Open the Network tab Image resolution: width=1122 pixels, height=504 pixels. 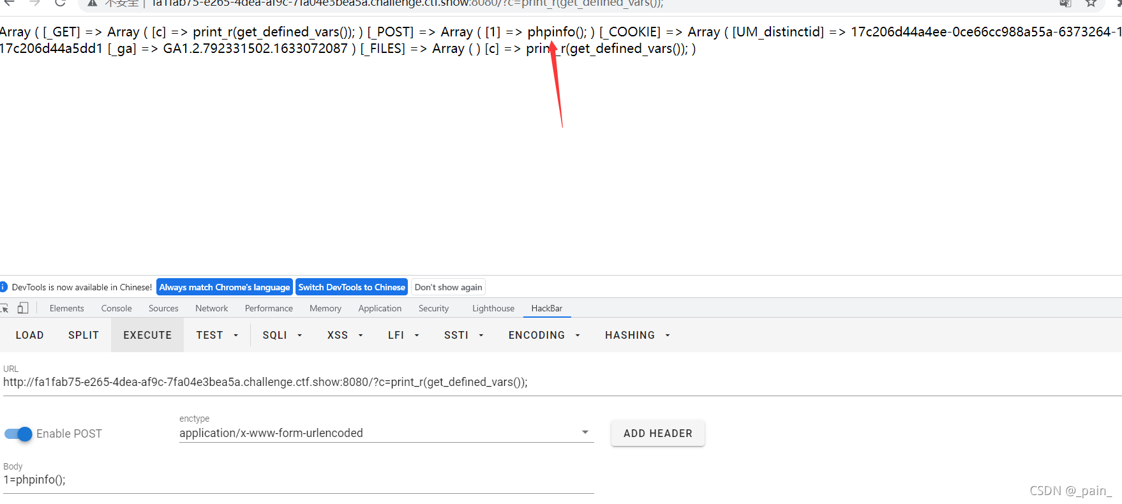[211, 308]
